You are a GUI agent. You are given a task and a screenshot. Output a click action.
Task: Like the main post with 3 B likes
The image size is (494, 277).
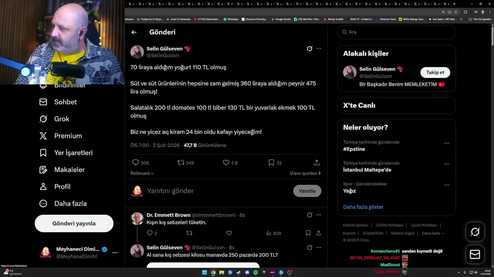226,163
